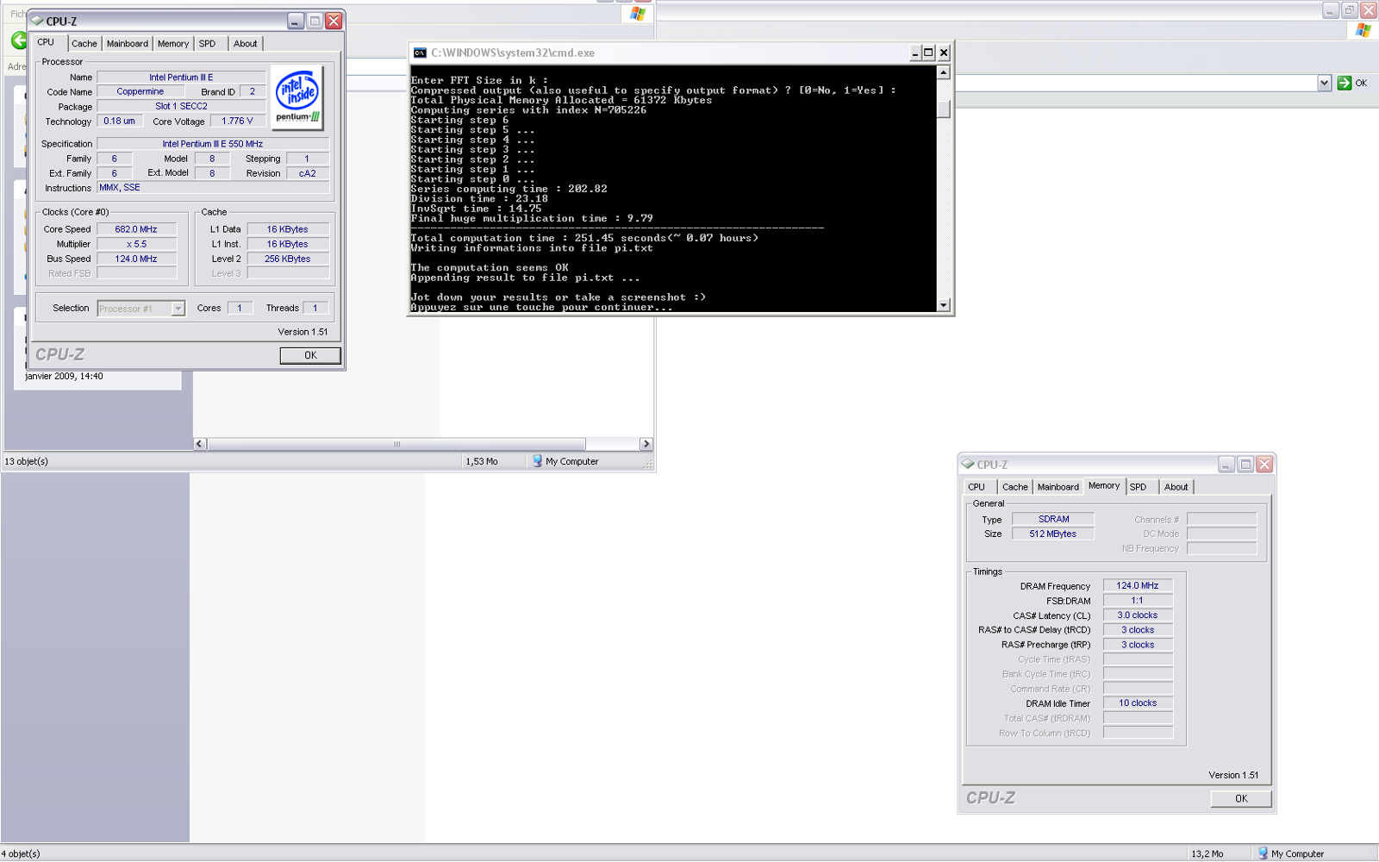The height and width of the screenshot is (862, 1379).
Task: Open Cache tab in lower CPU-Z window
Action: 1015,487
